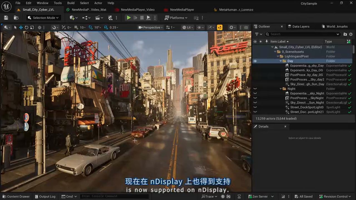
Task: Open the Content Drawer
Action: coord(17,196)
